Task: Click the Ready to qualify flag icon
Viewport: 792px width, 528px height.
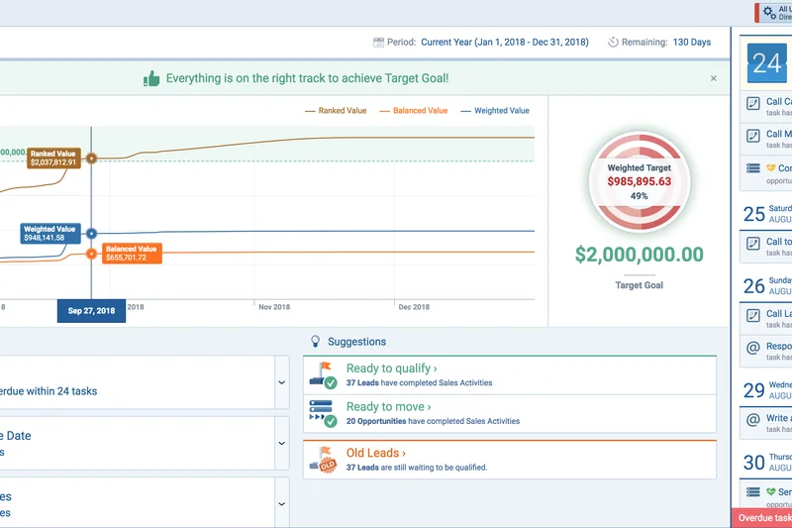Action: click(324, 375)
